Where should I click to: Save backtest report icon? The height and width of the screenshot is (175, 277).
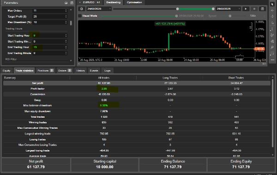(x=263, y=9)
